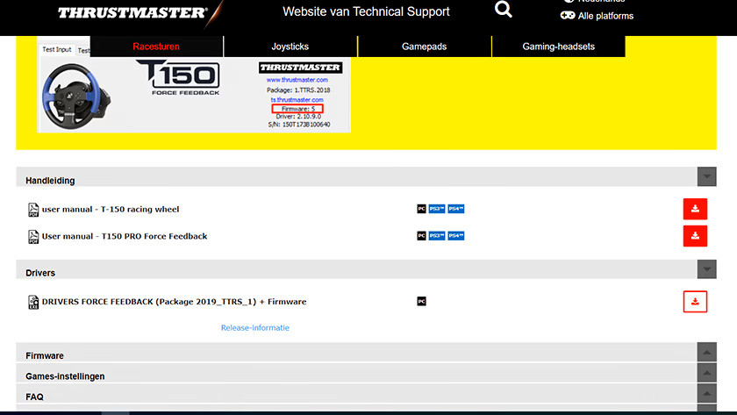737x415 pixels.
Task: Open the Joysticks menu tab
Action: 290,47
